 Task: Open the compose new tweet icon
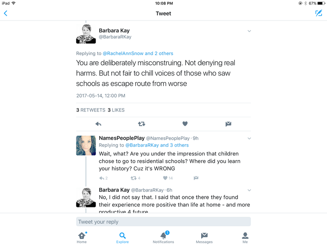[318, 13]
